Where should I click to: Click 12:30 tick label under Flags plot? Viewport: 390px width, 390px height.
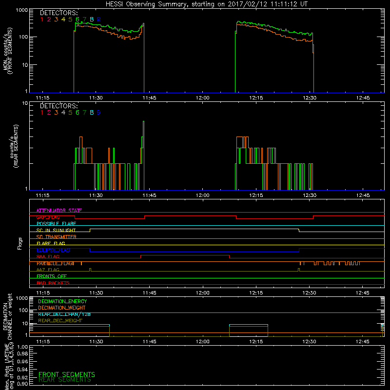coord(309,293)
